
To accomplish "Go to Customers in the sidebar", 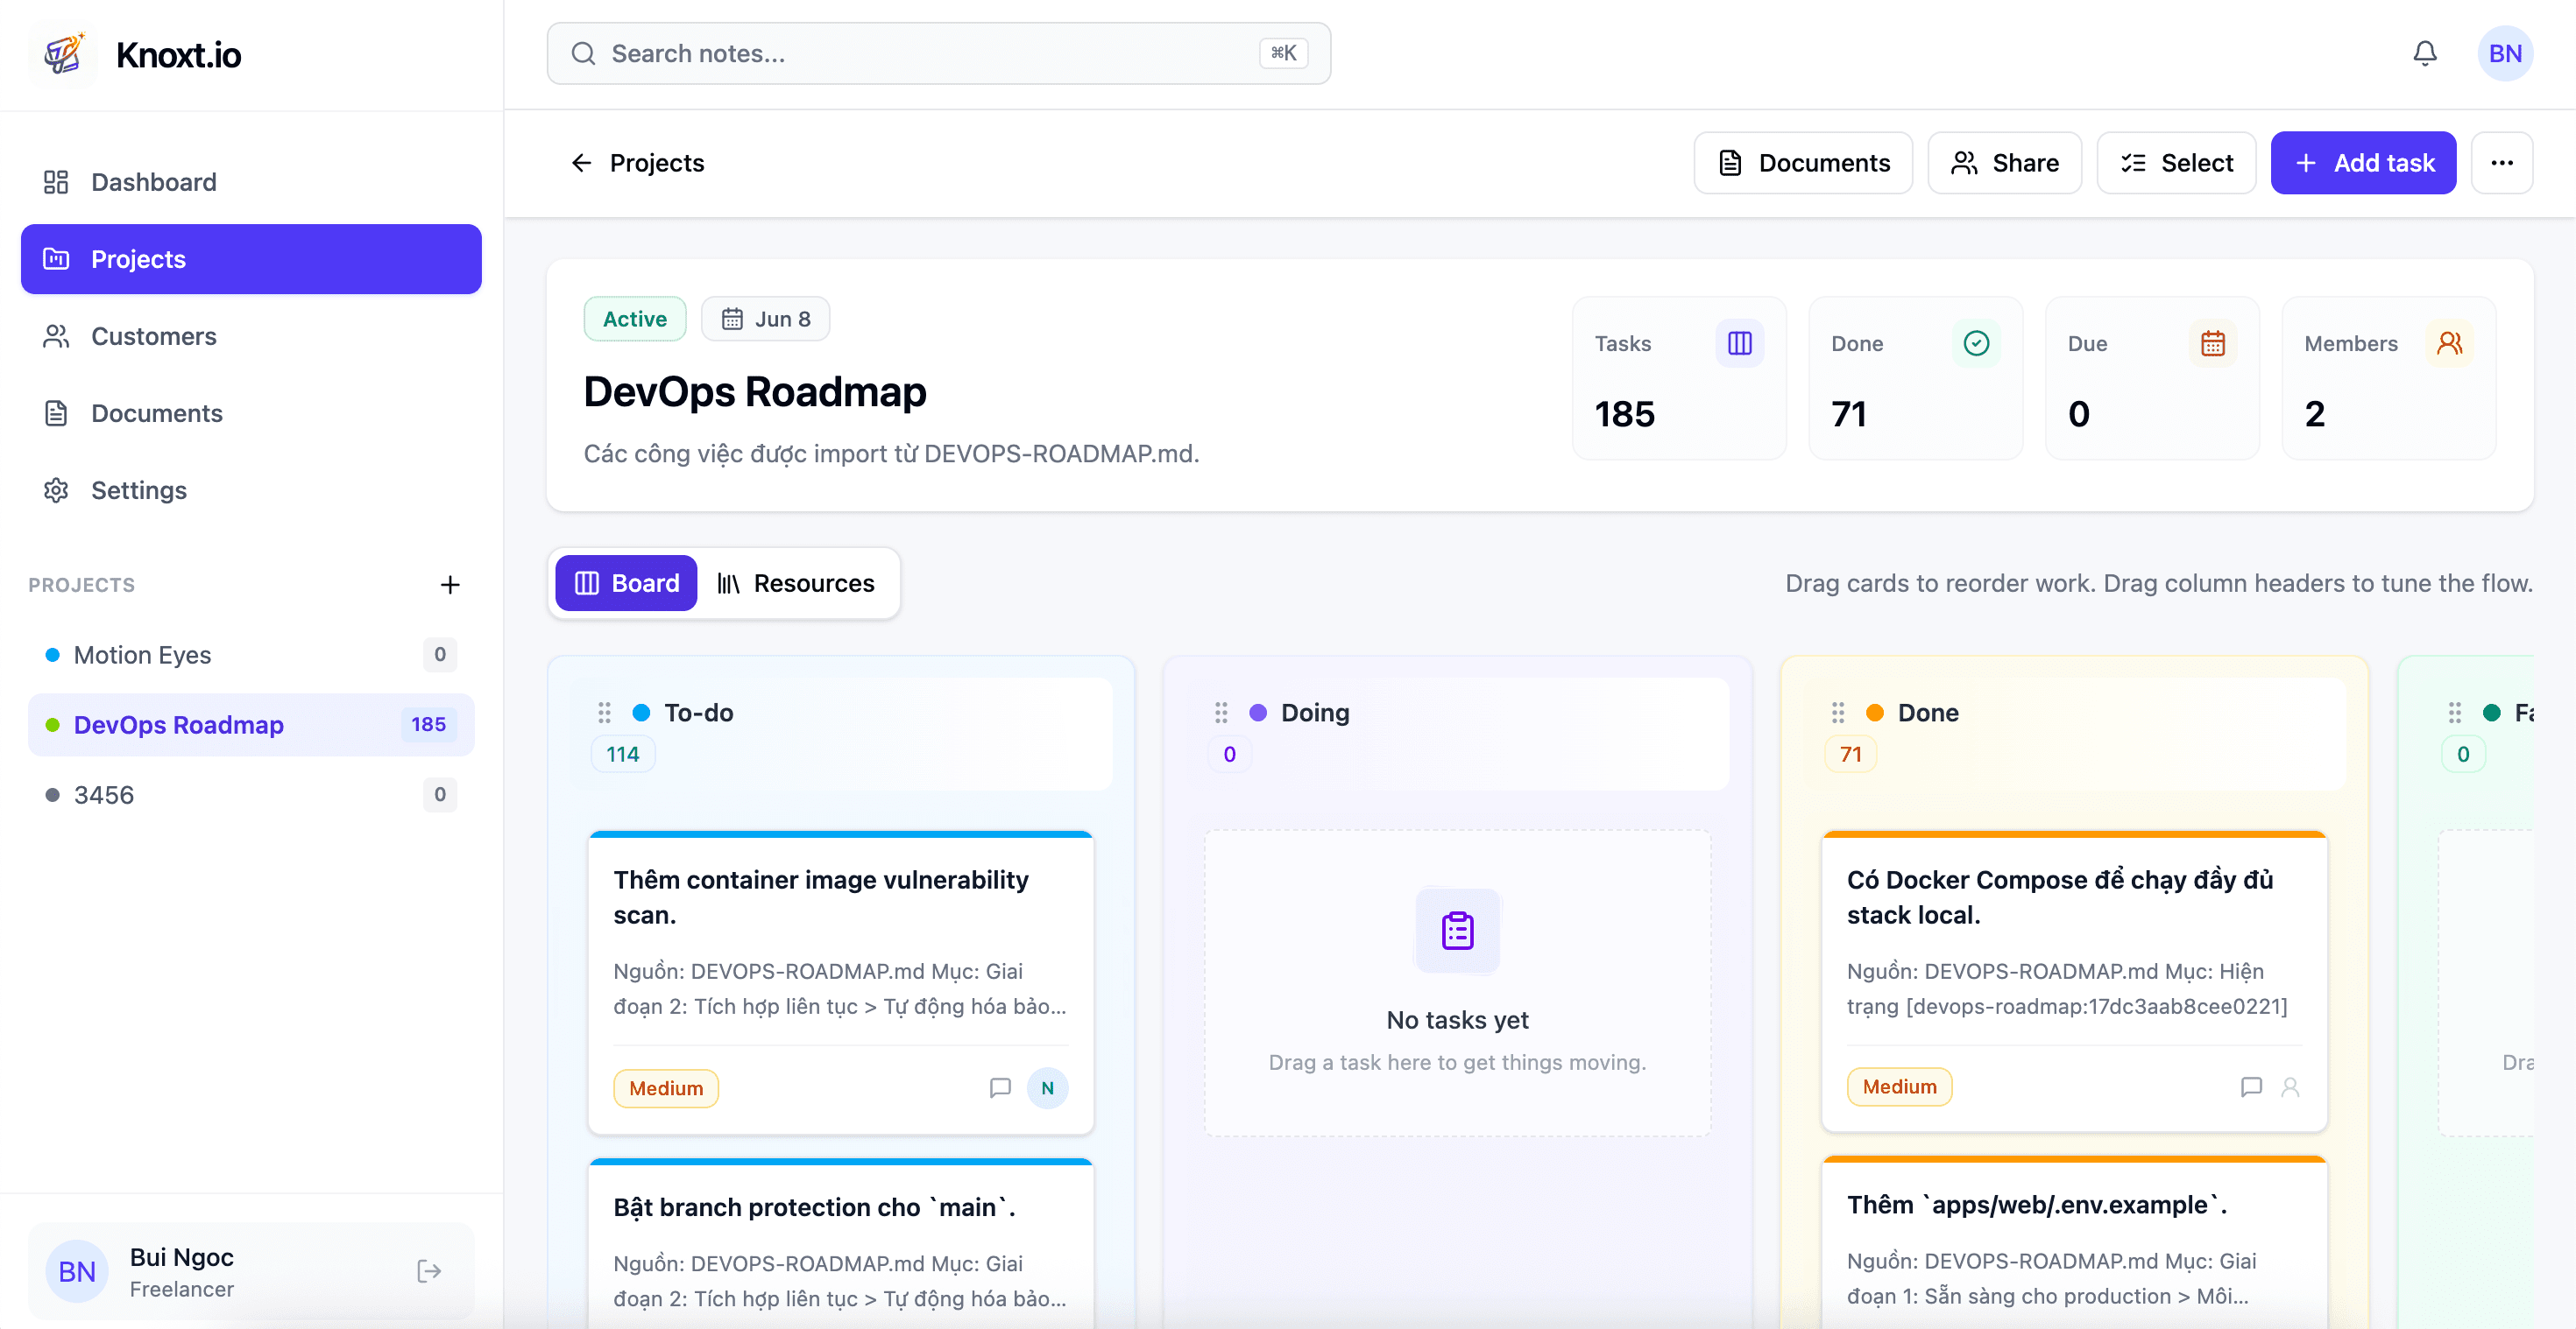I will [251, 335].
